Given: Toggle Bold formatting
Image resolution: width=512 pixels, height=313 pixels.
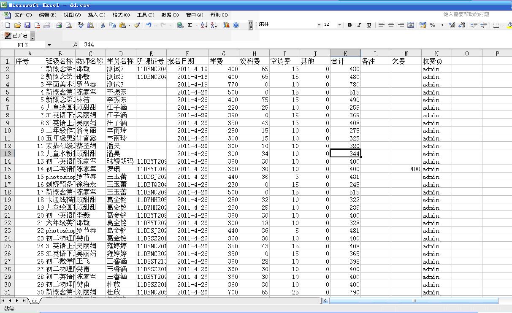Looking at the screenshot, I should tap(349, 25).
